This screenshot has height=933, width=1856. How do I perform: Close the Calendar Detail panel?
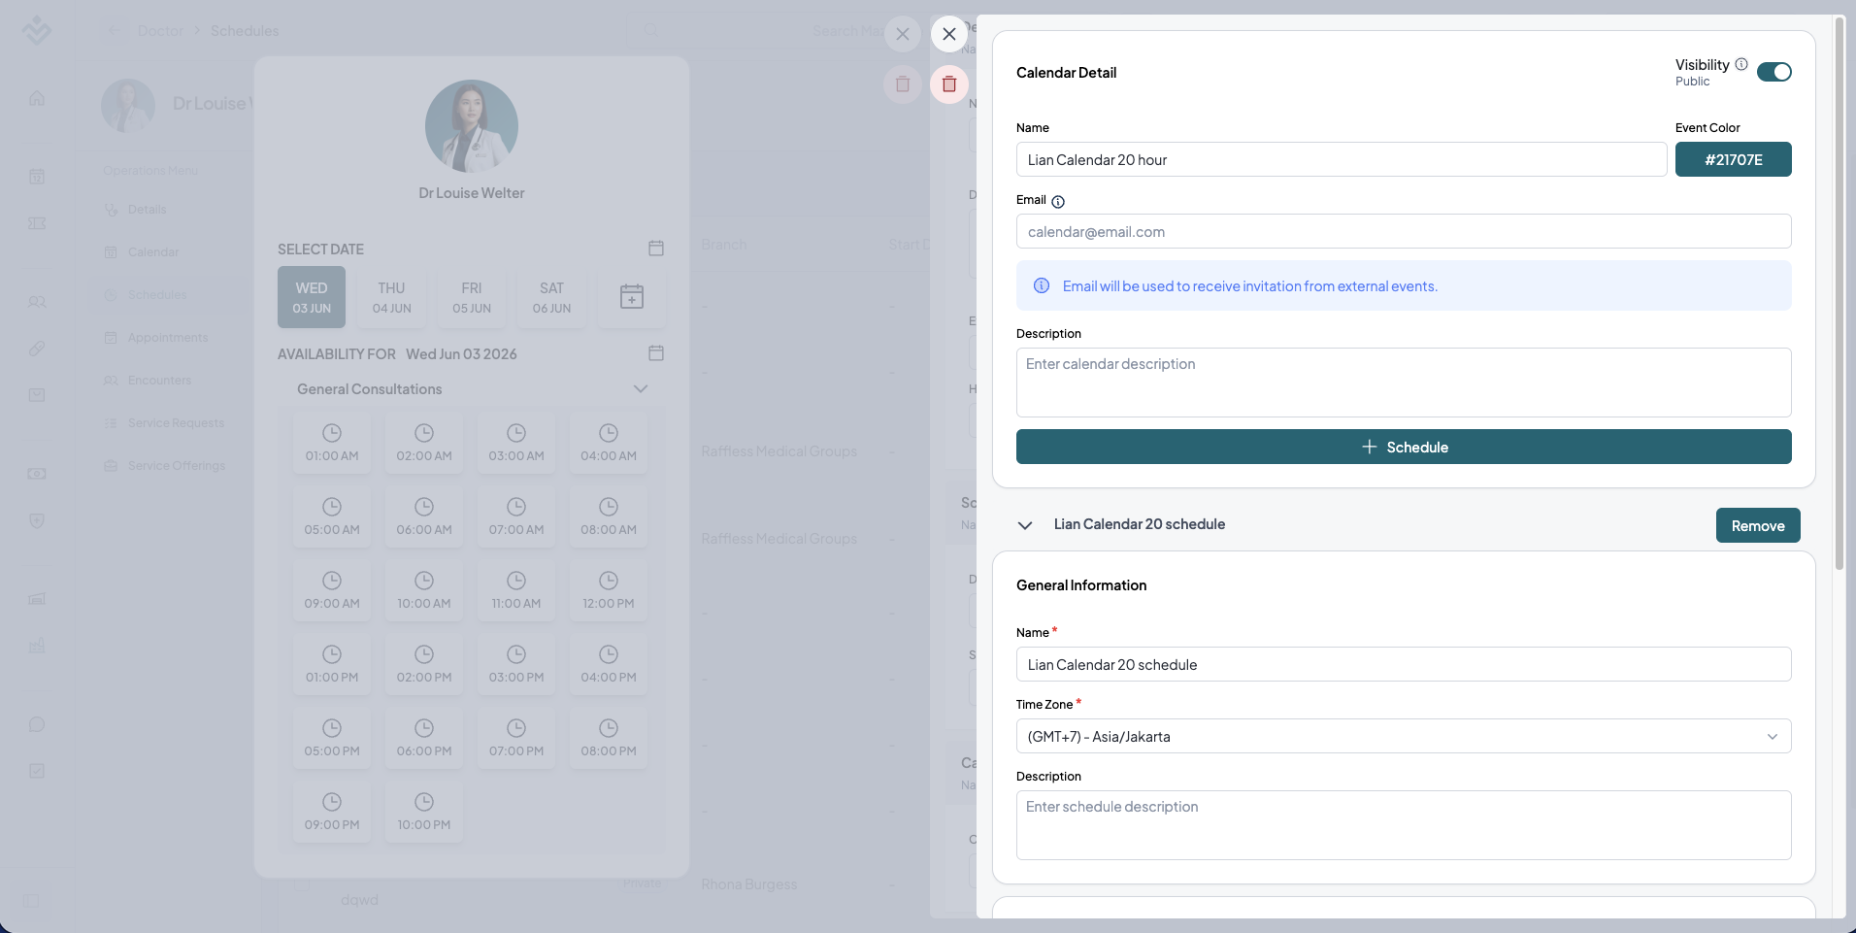coord(949,34)
